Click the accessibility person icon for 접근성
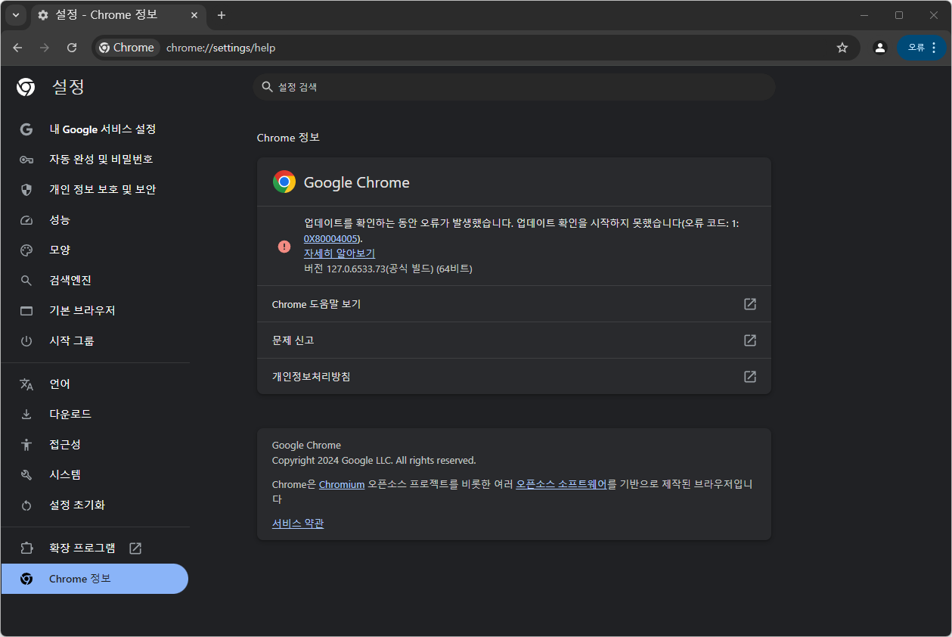 click(x=26, y=445)
